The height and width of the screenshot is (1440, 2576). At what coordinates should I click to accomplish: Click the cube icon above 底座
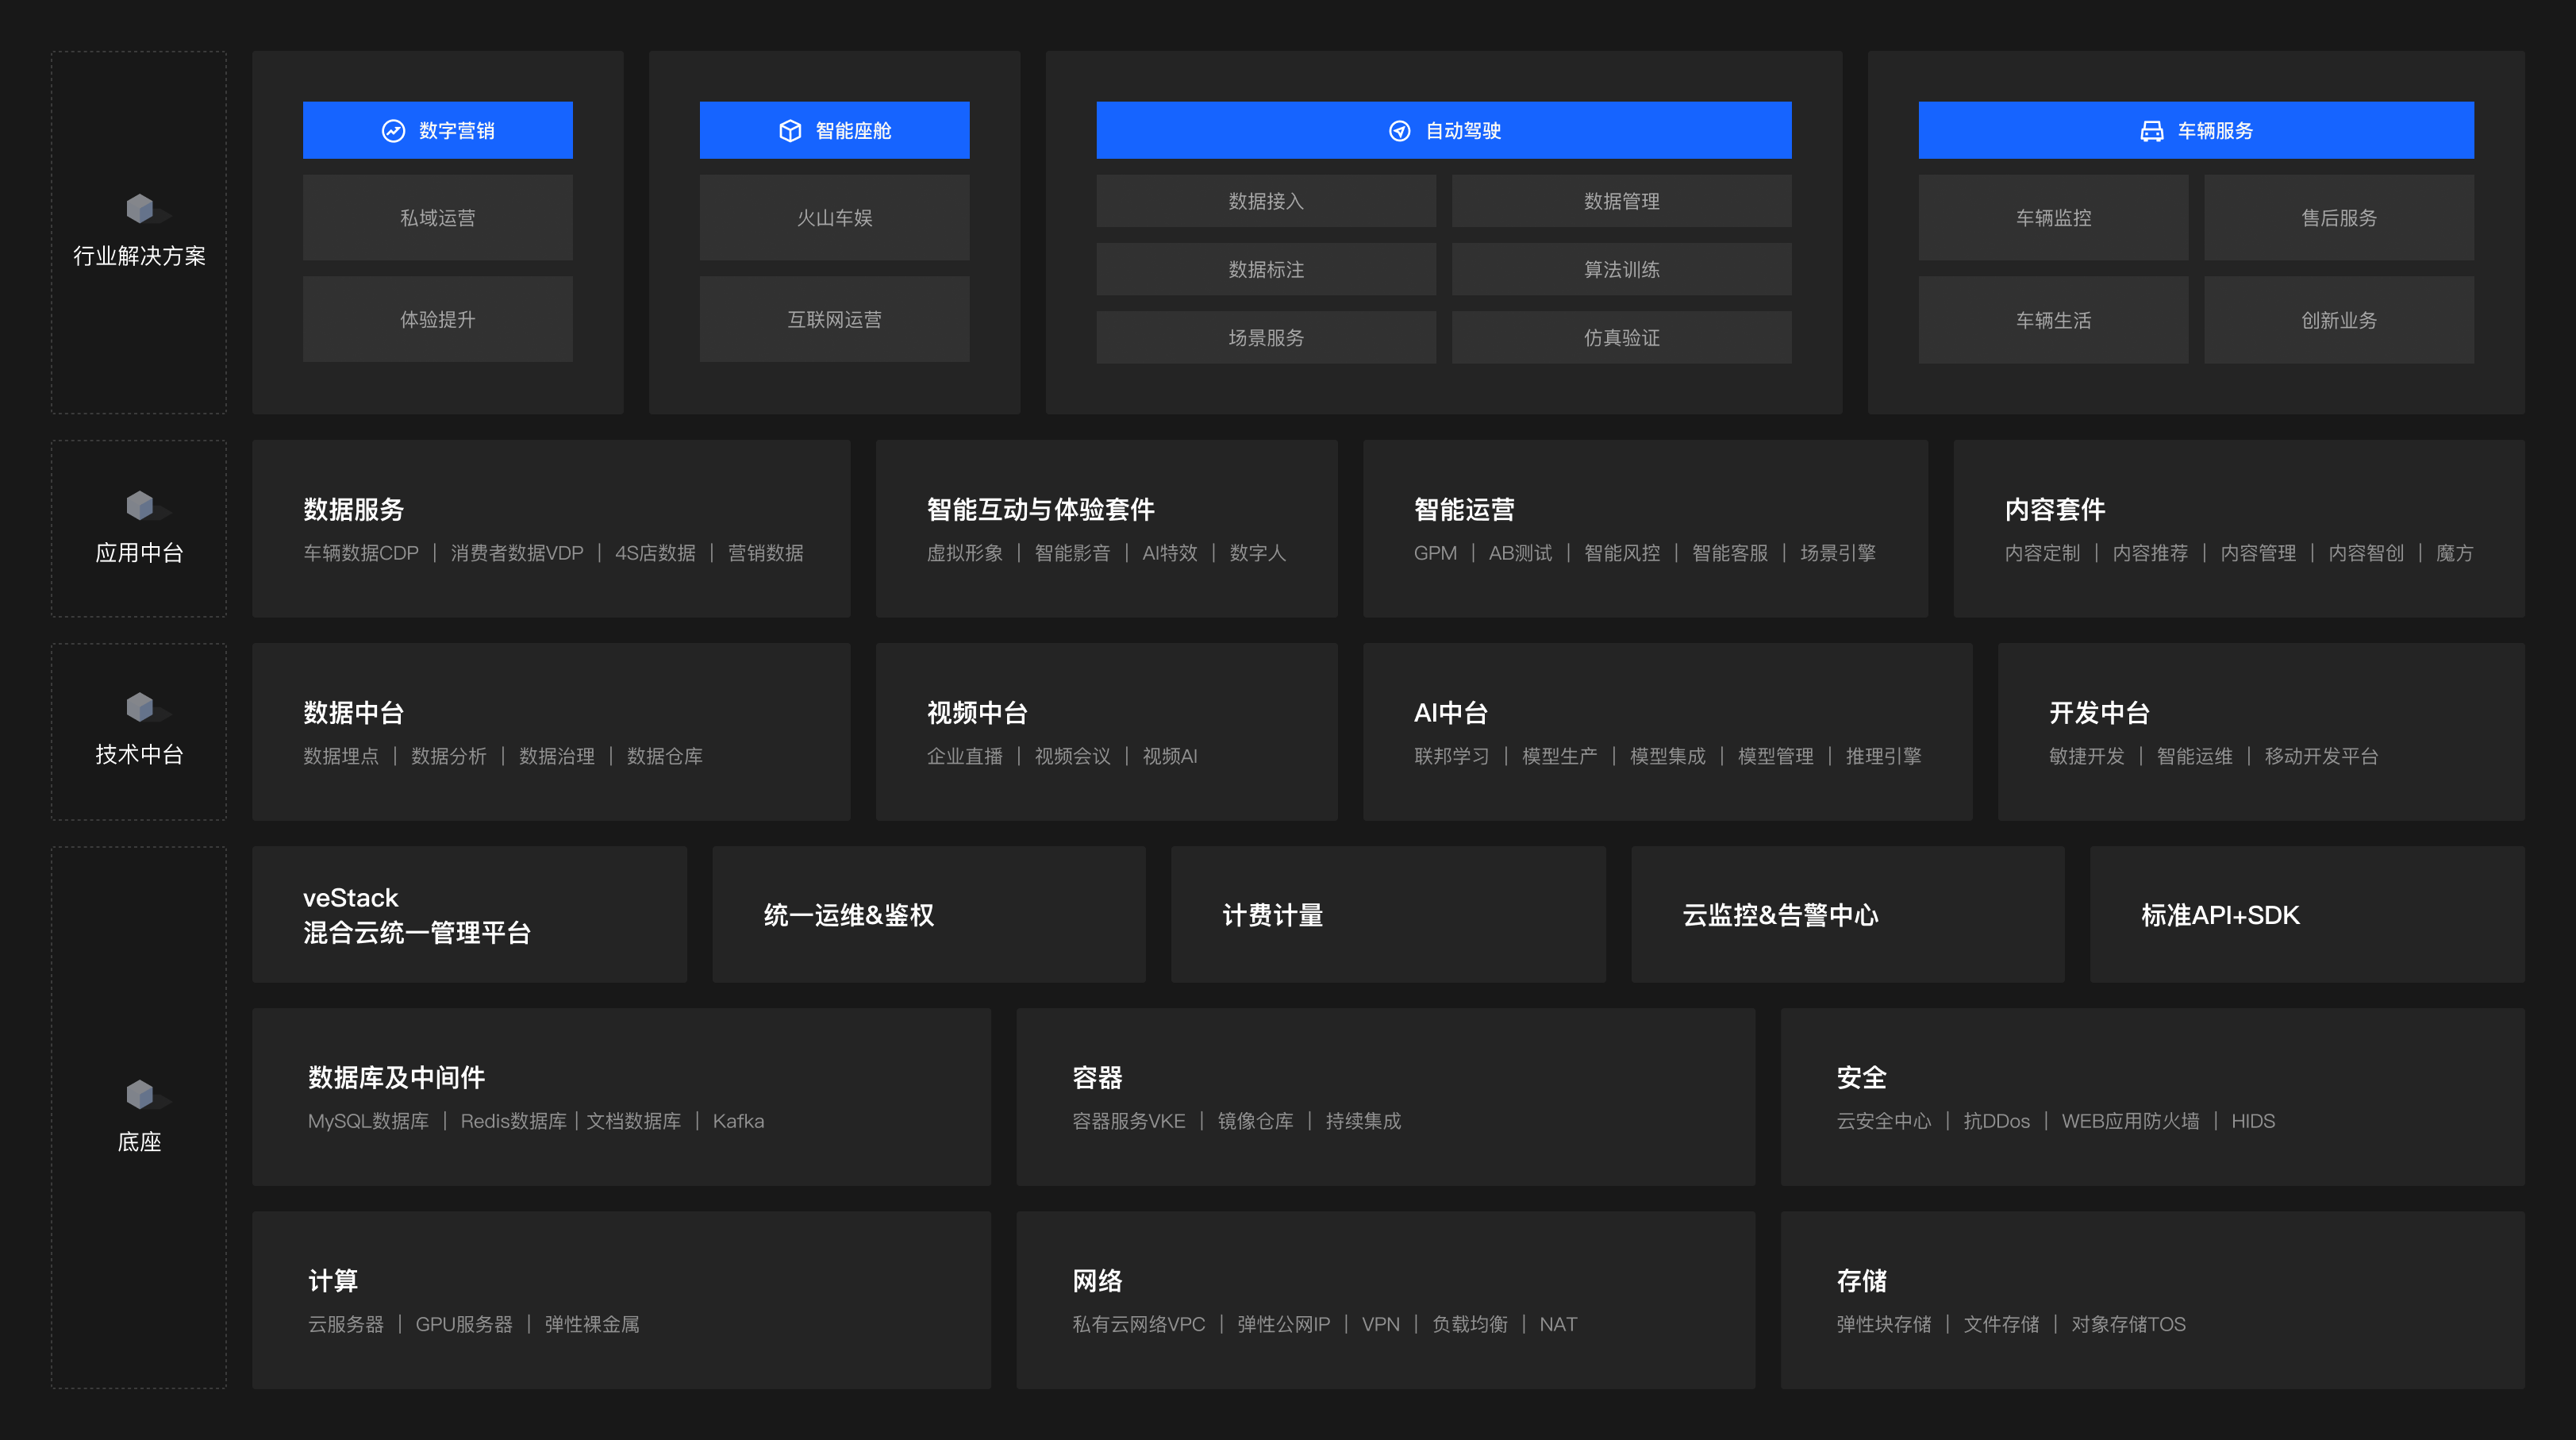(140, 1094)
